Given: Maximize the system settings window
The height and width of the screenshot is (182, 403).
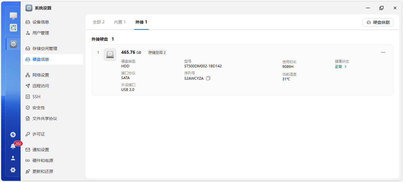Looking at the screenshot, I should (x=381, y=8).
